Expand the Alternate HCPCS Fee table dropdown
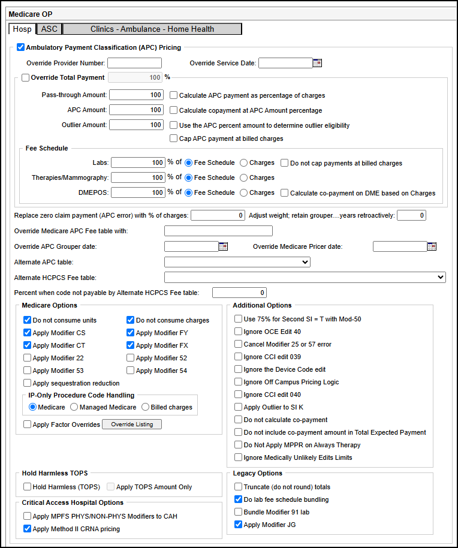The image size is (458, 548). [305, 277]
